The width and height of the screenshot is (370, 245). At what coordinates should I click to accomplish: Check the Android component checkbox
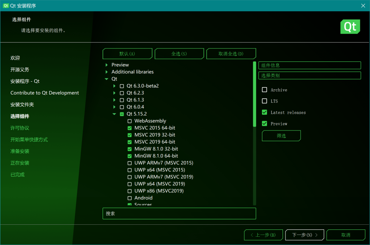(x=130, y=198)
